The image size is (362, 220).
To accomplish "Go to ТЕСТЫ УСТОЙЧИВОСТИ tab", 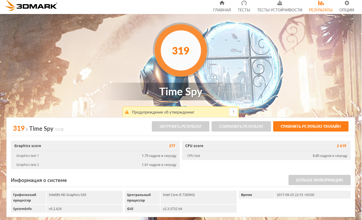I will (x=279, y=10).
